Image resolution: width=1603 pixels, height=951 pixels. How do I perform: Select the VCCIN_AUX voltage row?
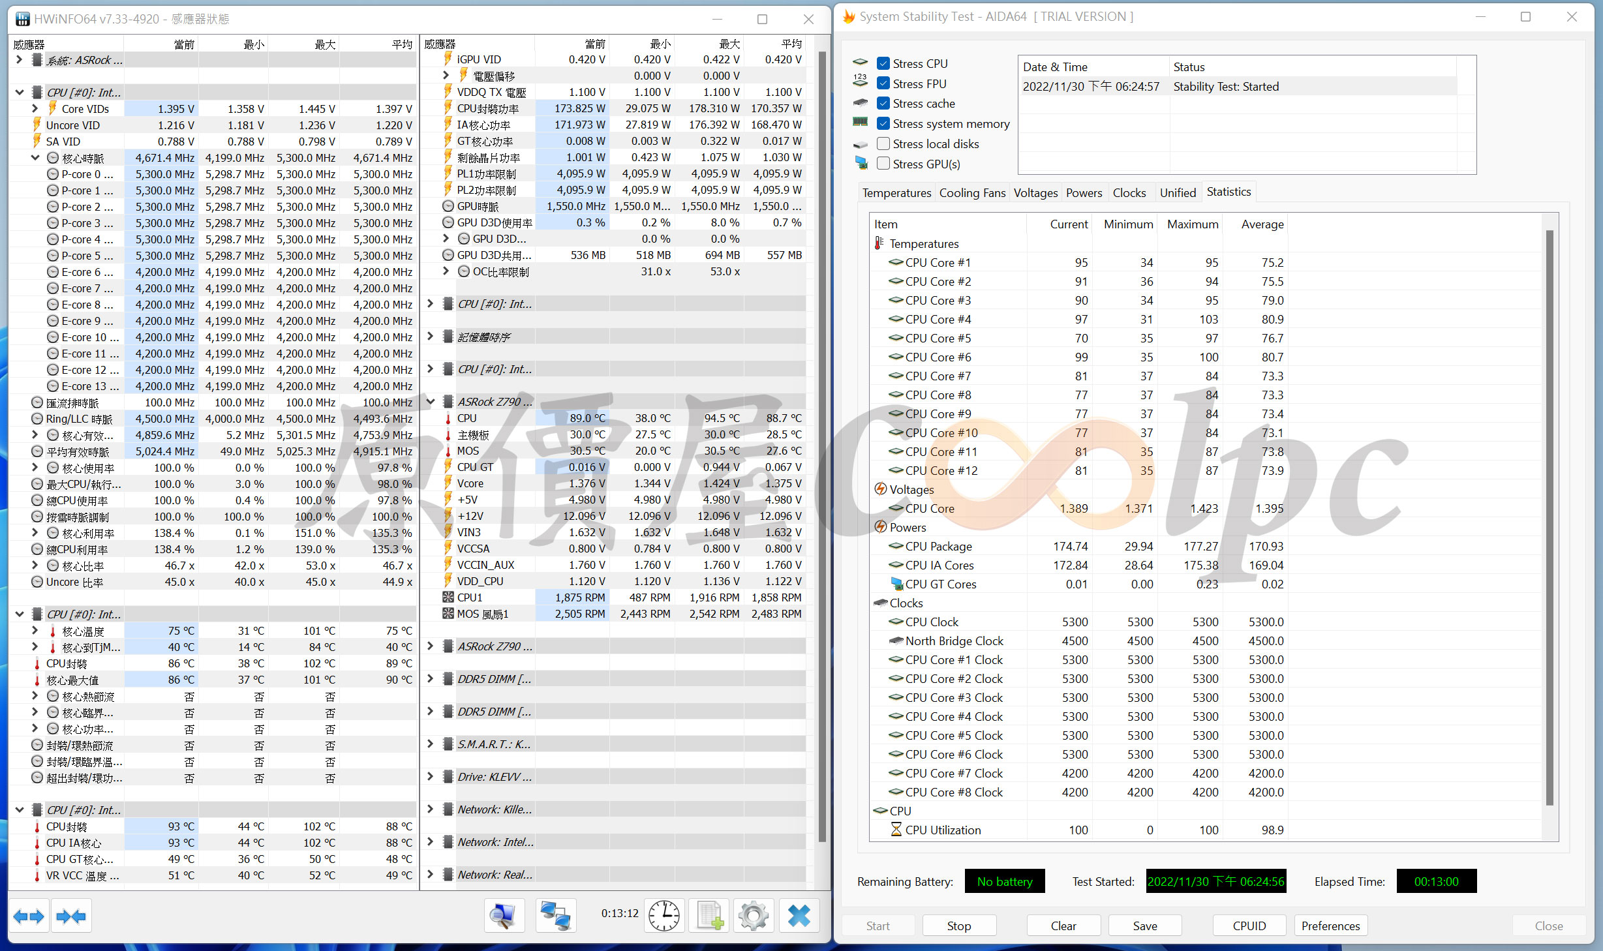tap(614, 565)
